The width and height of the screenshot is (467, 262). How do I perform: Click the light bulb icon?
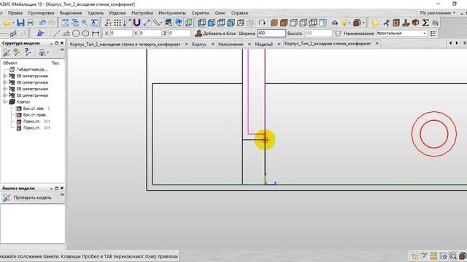point(344,23)
